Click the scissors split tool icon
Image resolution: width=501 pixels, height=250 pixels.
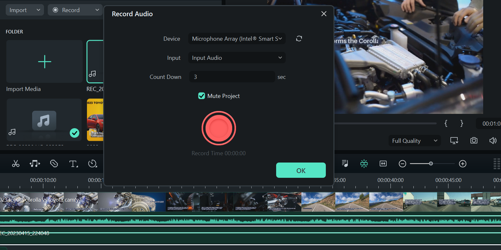16,164
